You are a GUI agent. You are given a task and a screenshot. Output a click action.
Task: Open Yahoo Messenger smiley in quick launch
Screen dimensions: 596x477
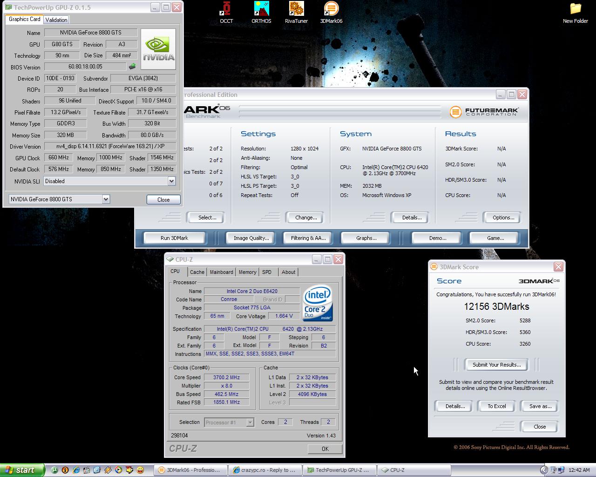[x=140, y=470]
